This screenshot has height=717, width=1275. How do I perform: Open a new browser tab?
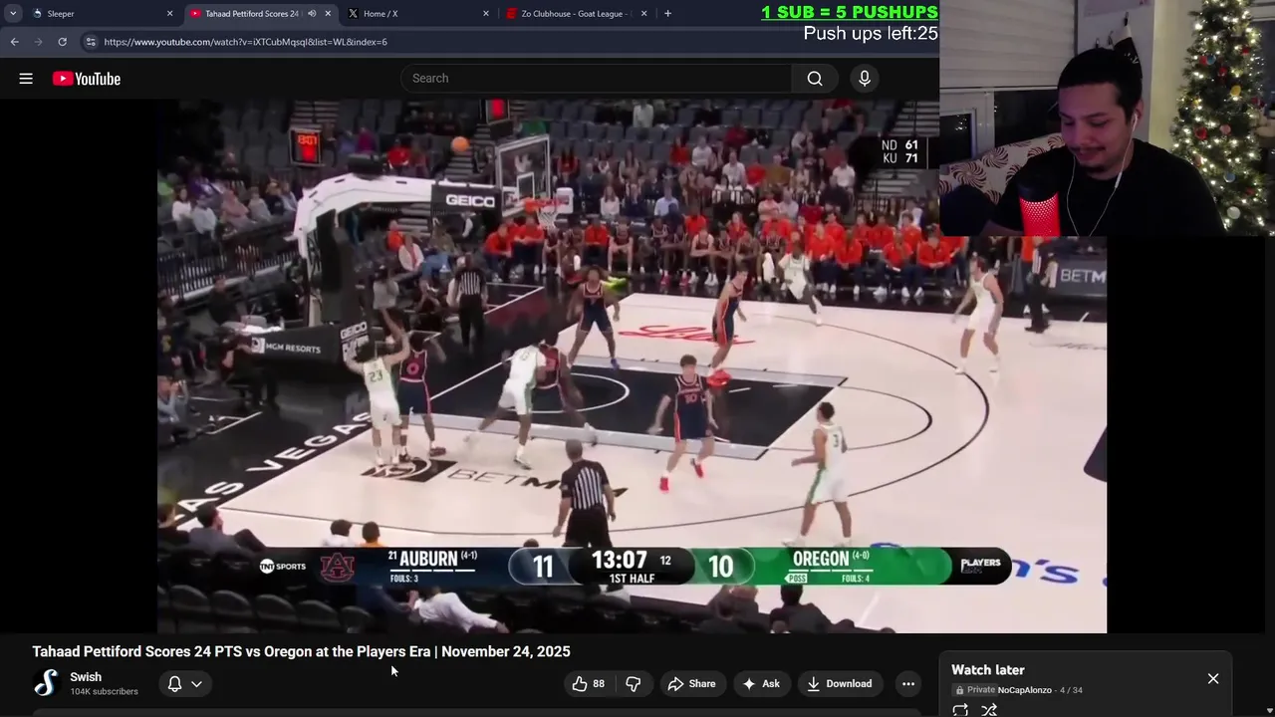point(667,14)
